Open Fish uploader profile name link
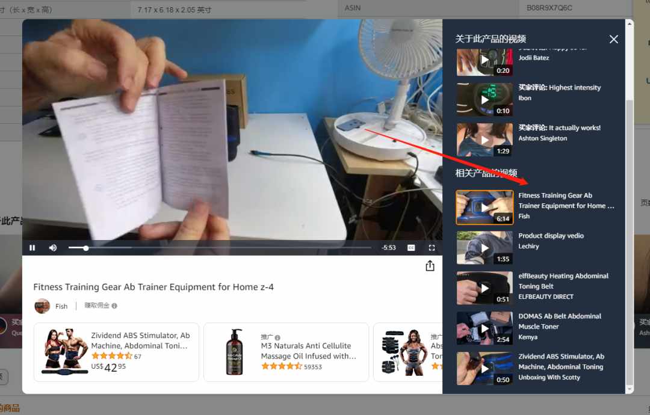The height and width of the screenshot is (415, 650). coord(61,306)
